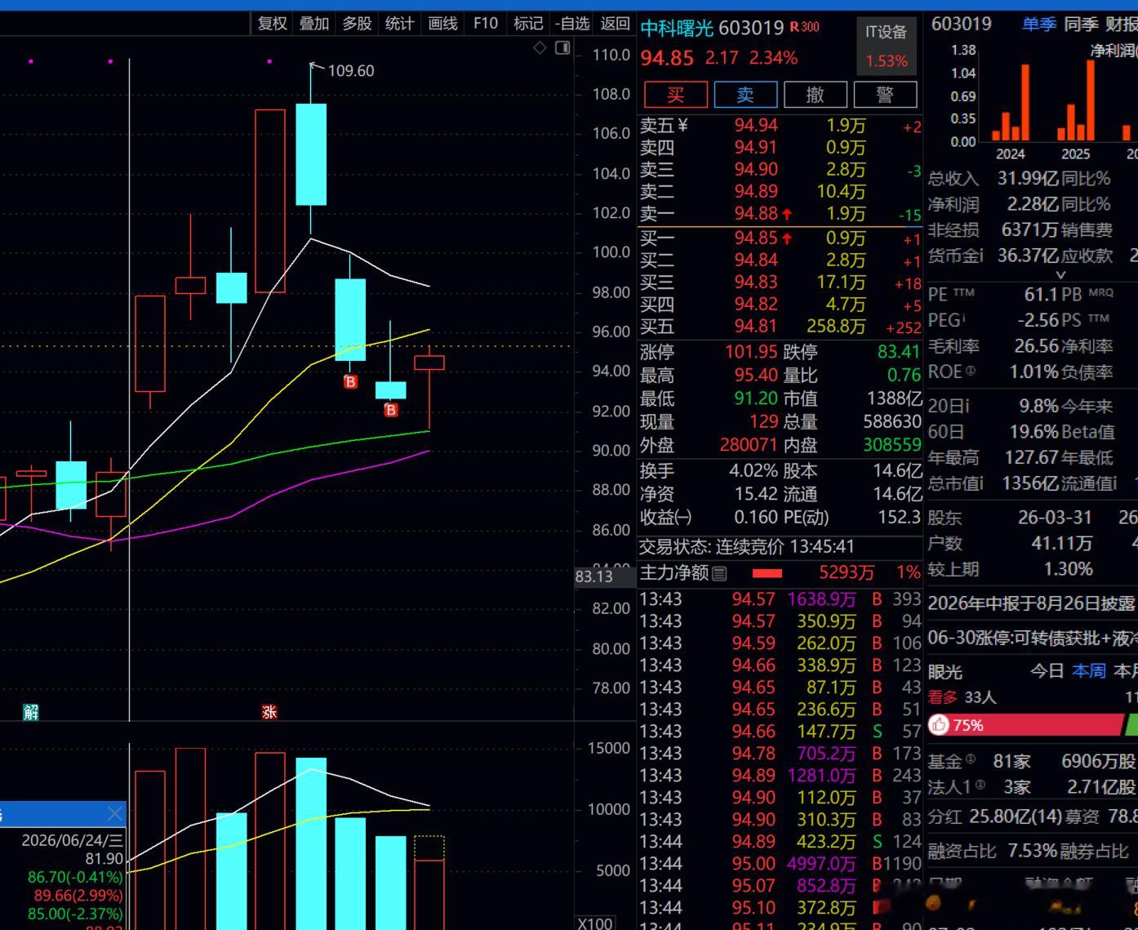The width and height of the screenshot is (1138, 930).
Task: Click the info icon next to 基金
Action: (x=971, y=759)
